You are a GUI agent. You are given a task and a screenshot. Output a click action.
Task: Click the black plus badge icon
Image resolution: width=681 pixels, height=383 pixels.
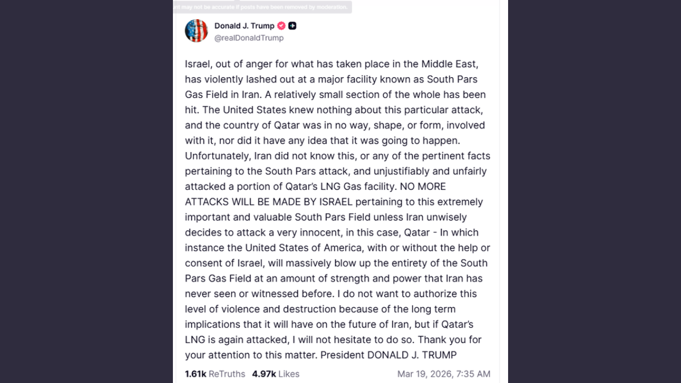pos(292,26)
